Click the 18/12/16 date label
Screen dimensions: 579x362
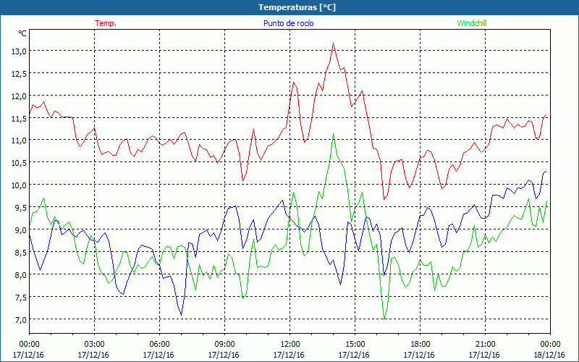click(x=549, y=355)
